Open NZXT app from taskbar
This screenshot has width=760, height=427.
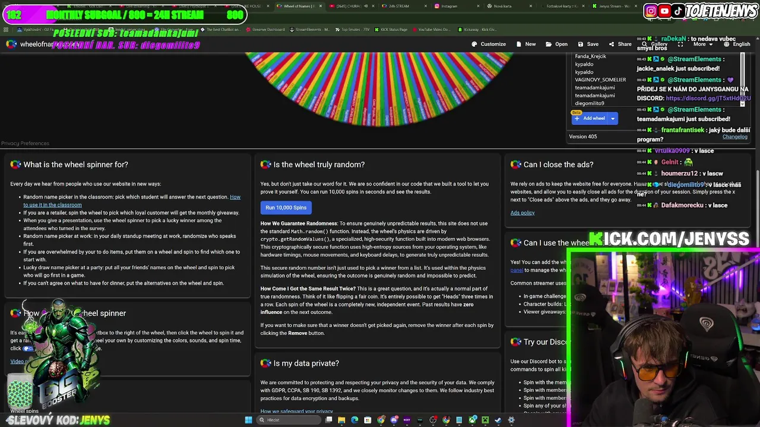[x=407, y=420]
